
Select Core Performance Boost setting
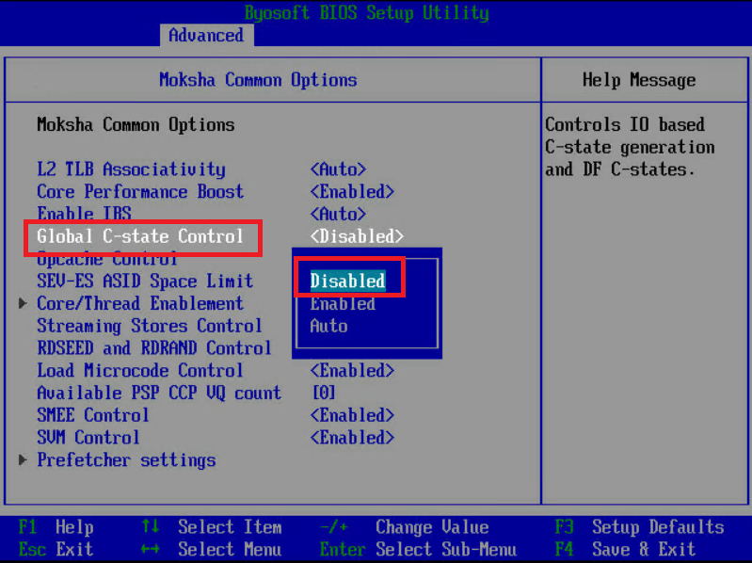click(140, 191)
